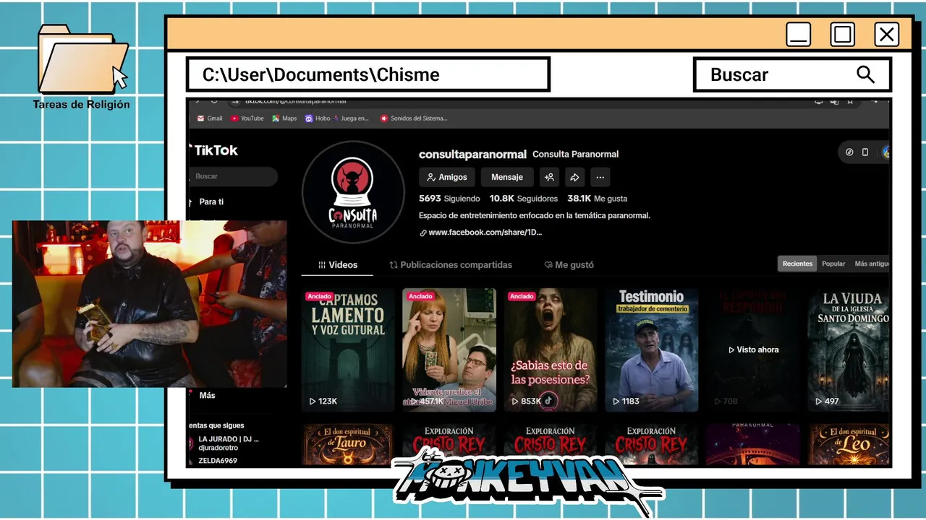Click the Mensaje button

507,177
